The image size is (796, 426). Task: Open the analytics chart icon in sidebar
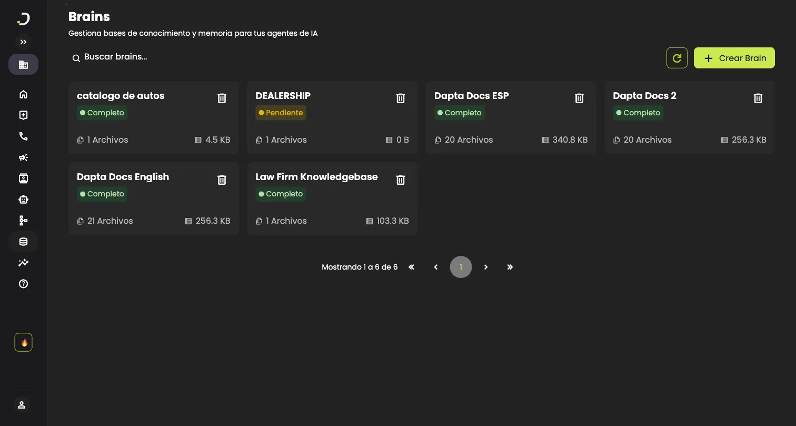(x=23, y=263)
